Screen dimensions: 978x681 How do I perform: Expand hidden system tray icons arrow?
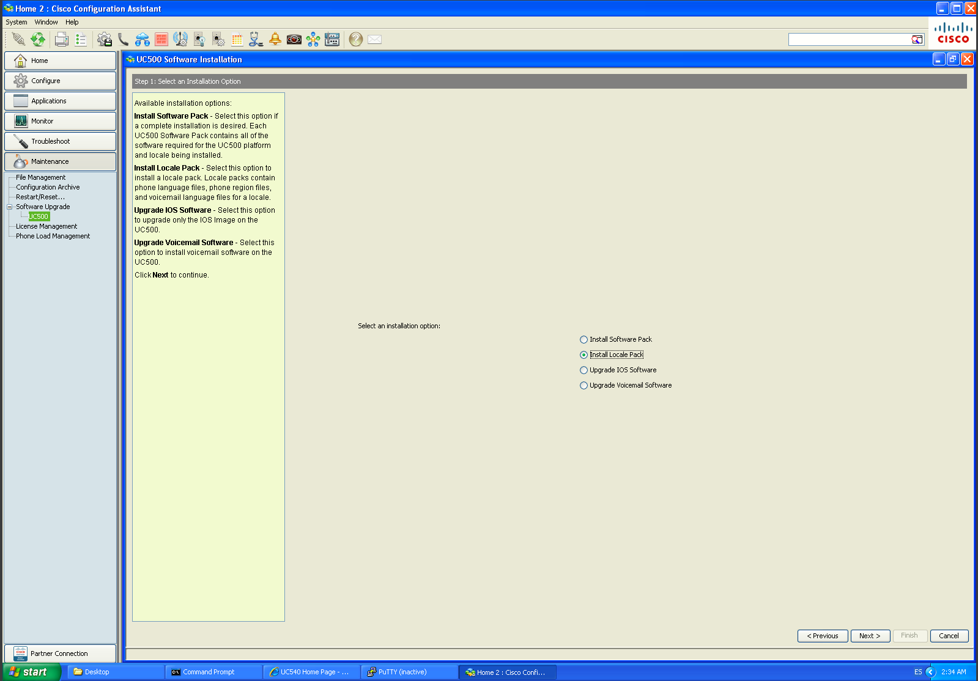[931, 672]
